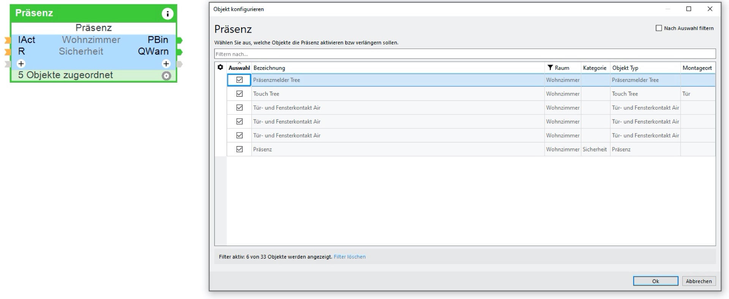Click Filter löschen link
The image size is (729, 299).
pos(349,257)
